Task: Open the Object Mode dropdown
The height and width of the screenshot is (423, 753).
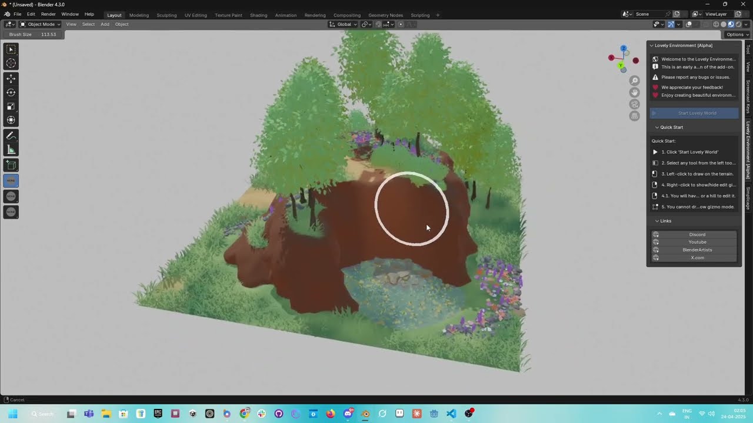Action: [x=40, y=24]
